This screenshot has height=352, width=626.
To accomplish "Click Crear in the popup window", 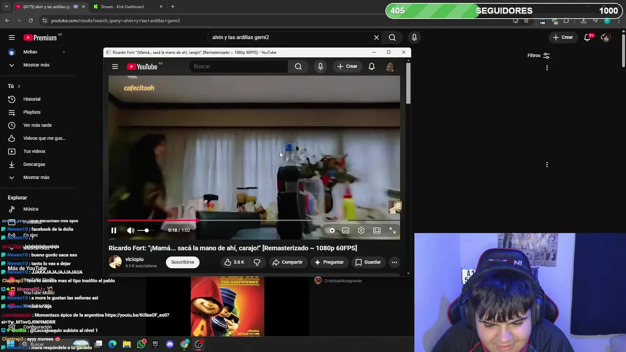I will tap(347, 66).
